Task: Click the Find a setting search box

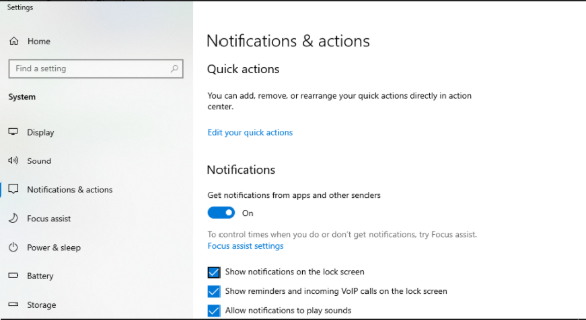Action: 96,68
